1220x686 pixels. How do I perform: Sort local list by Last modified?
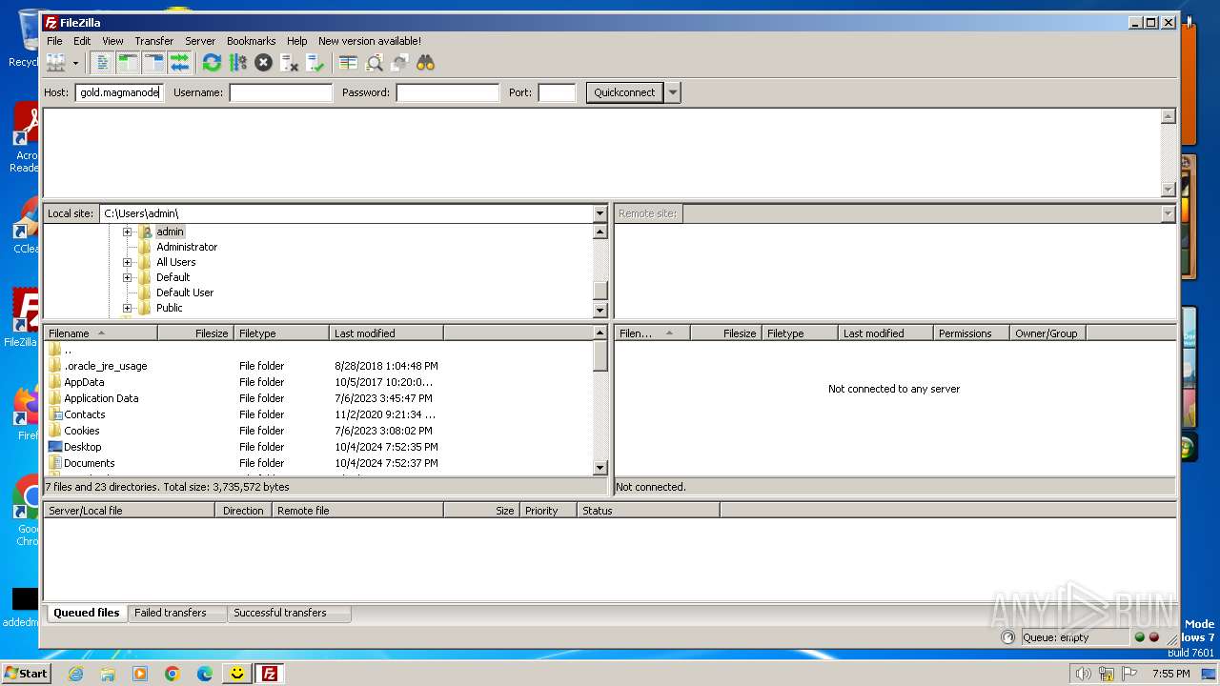(x=386, y=333)
